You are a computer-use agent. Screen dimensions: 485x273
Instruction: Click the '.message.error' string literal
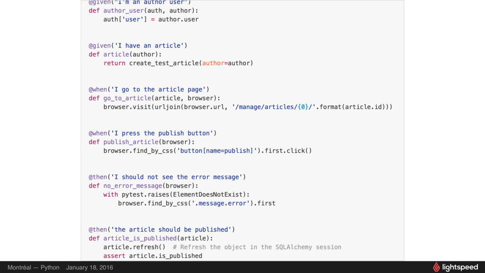[221, 203]
